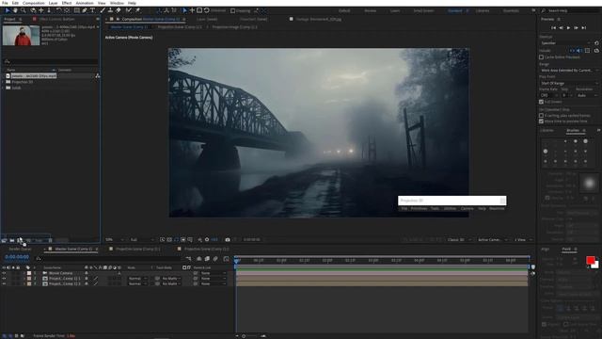The width and height of the screenshot is (602, 339).
Task: Open the Play From dropdown
Action: (x=569, y=83)
